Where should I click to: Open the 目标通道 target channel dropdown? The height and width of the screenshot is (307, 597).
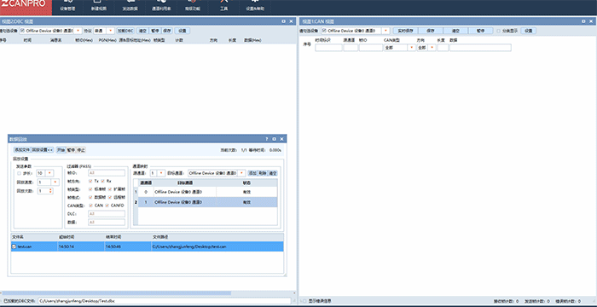[x=241, y=173]
